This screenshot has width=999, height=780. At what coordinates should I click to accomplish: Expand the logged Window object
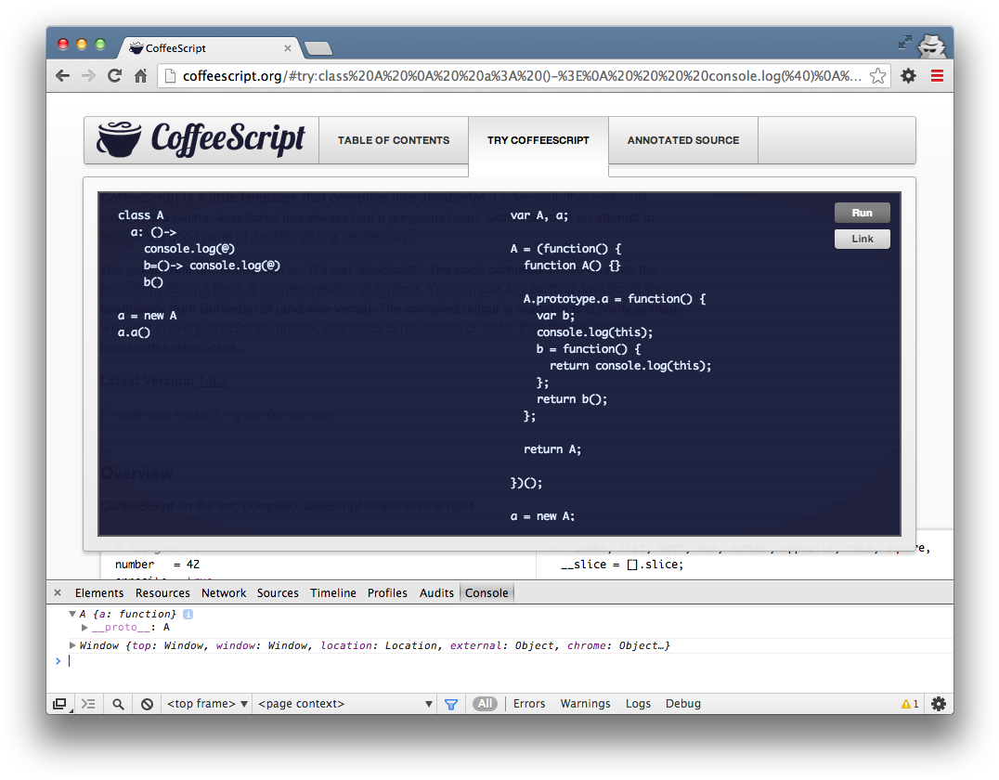pos(72,645)
